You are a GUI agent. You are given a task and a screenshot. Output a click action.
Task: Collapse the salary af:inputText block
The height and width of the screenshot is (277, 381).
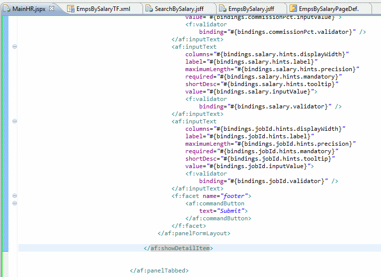click(14, 46)
